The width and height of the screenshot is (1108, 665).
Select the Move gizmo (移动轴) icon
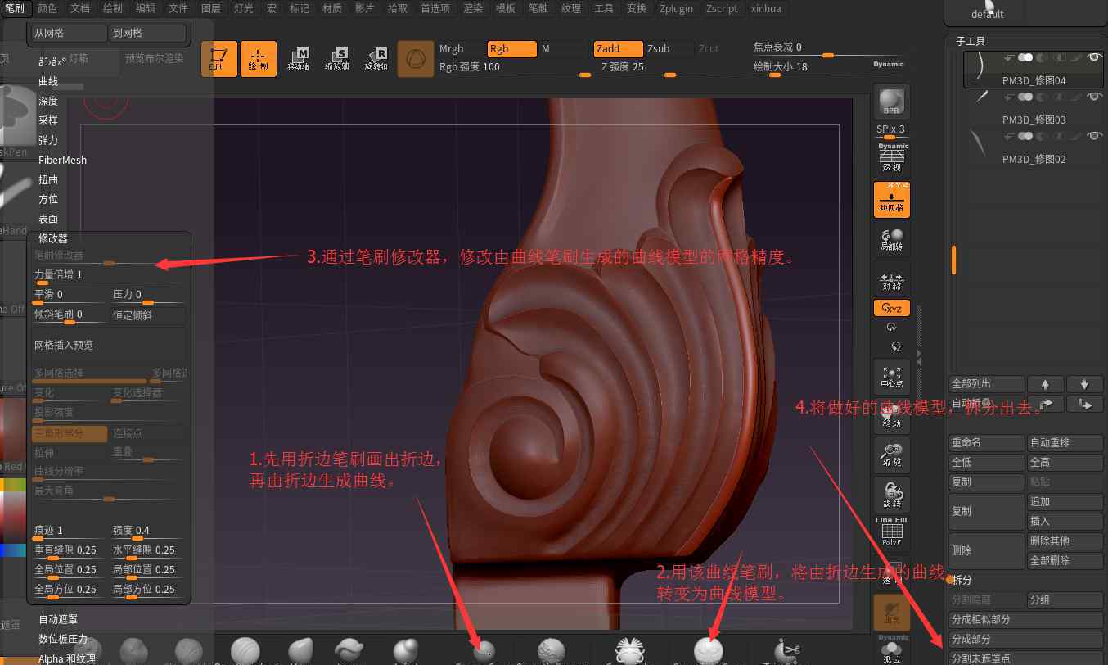(298, 59)
